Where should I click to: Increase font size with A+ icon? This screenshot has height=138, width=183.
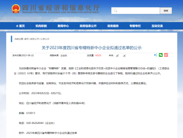[117, 56]
